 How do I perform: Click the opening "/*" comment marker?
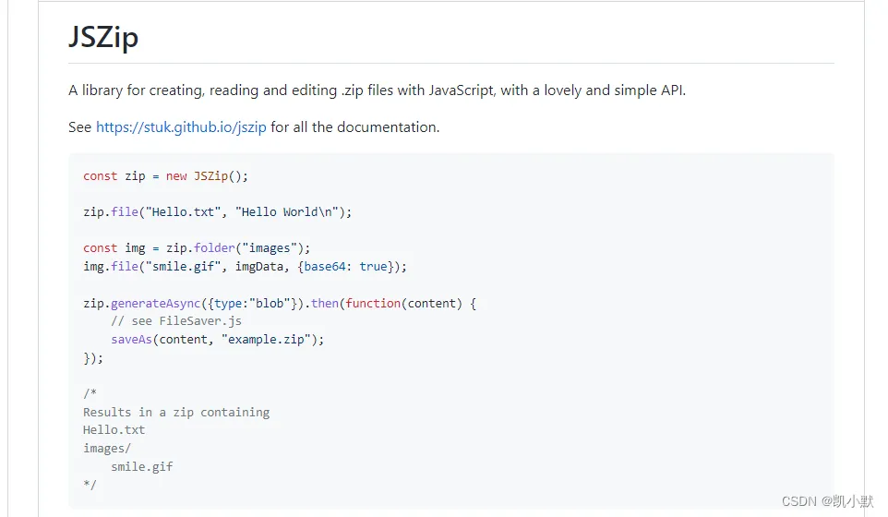90,393
